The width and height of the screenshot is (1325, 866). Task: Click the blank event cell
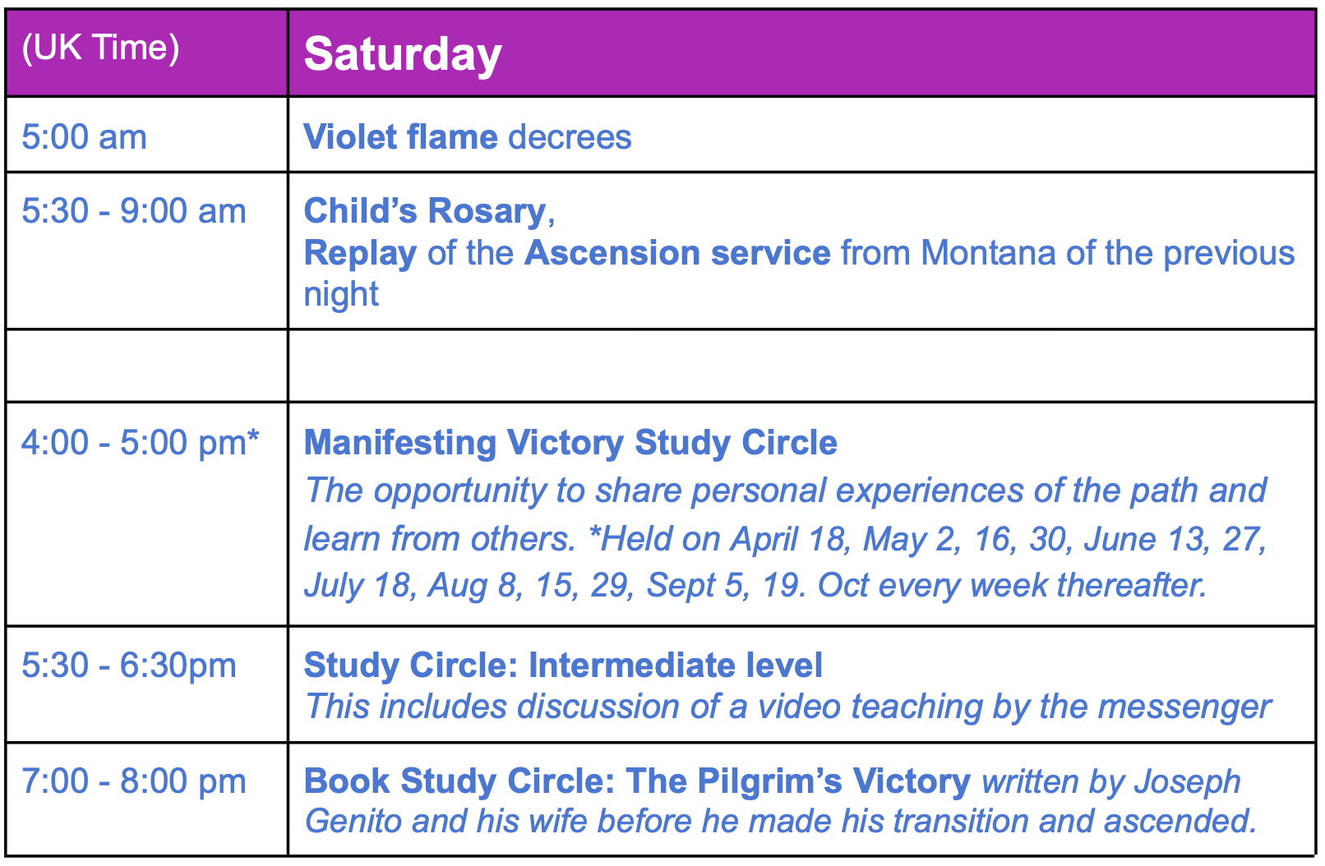pyautogui.click(x=802, y=366)
